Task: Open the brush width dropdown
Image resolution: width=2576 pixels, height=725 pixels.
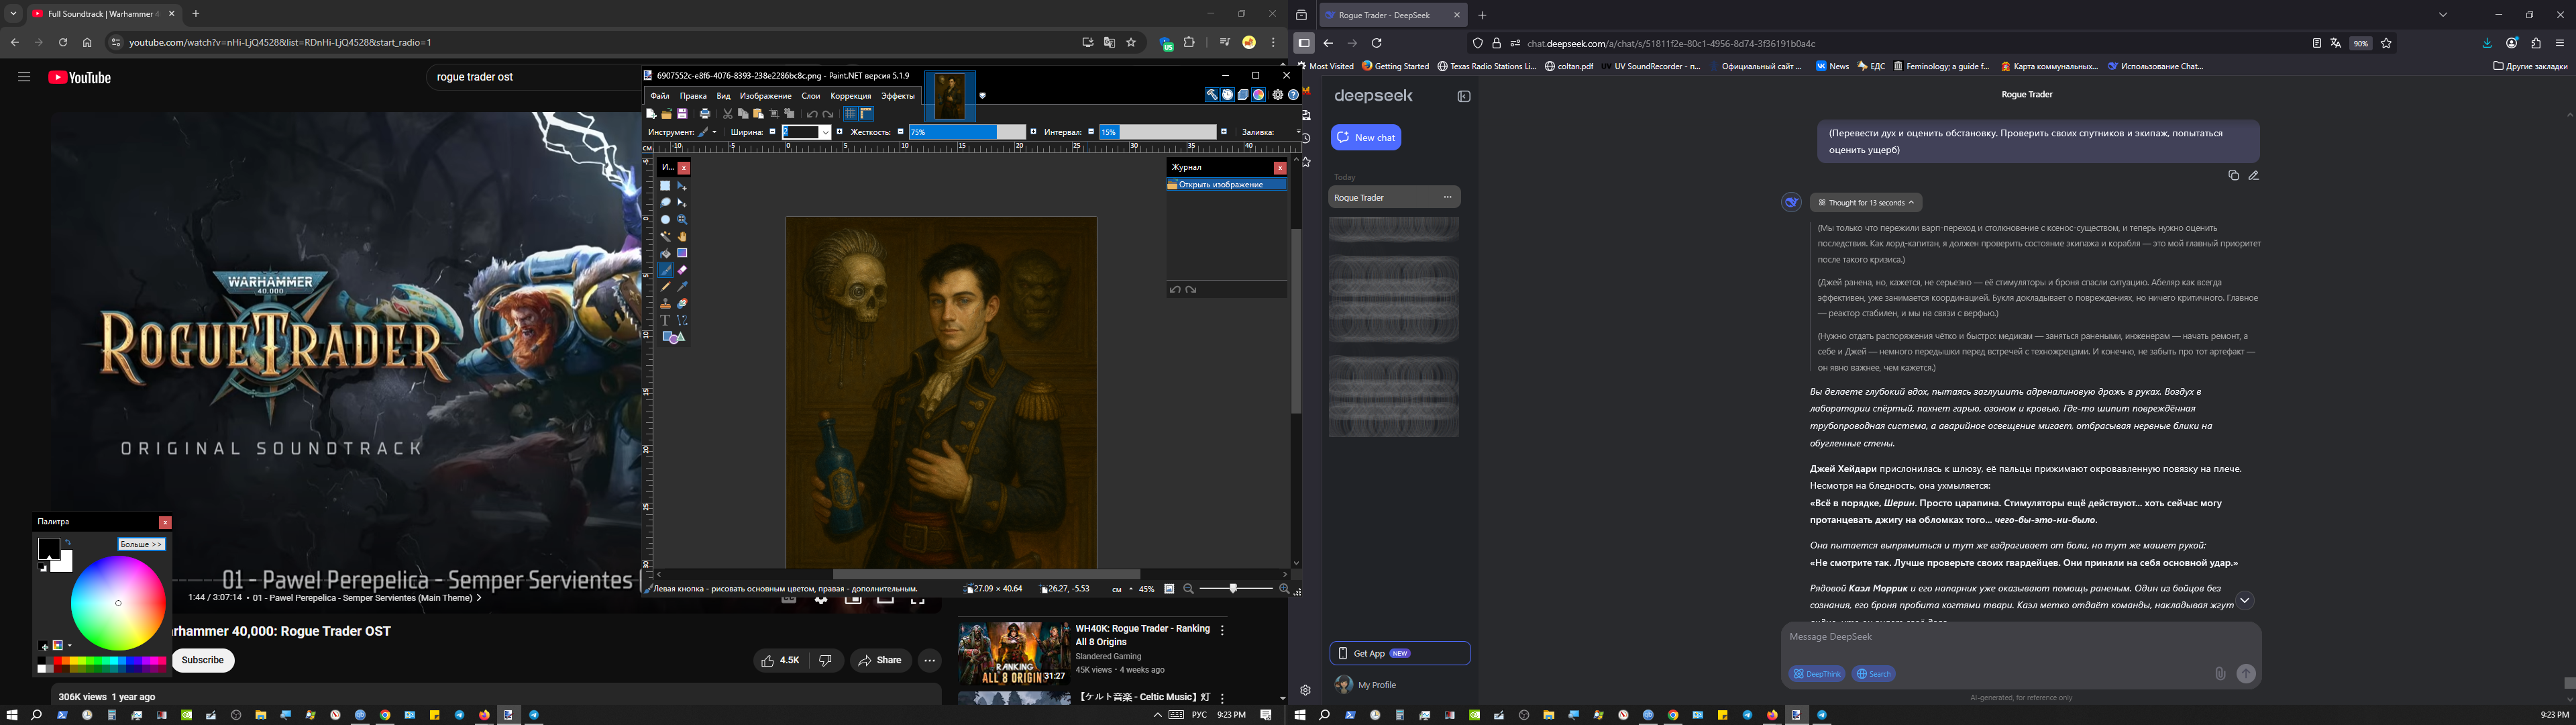Action: coord(825,132)
